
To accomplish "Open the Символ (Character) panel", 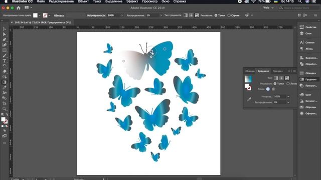I will tap(307, 42).
